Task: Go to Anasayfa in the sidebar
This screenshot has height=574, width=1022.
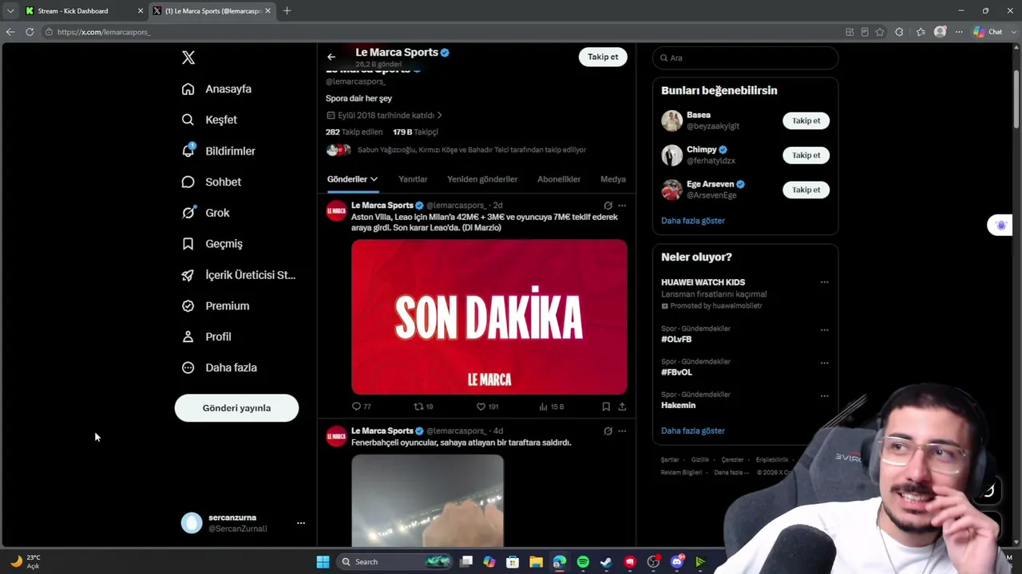Action: pos(216,89)
